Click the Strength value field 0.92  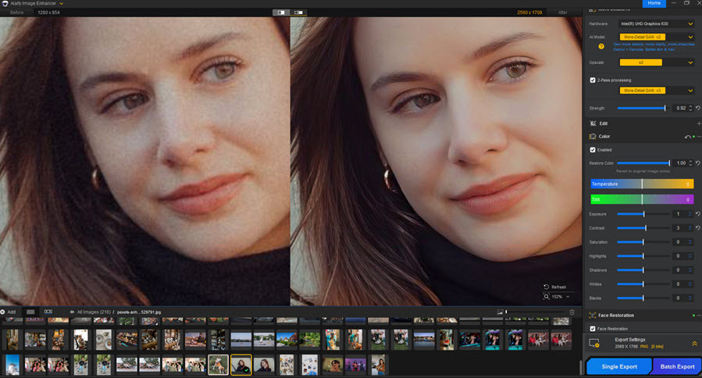click(x=680, y=108)
